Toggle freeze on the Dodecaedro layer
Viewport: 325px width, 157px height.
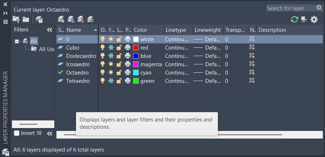click(111, 56)
